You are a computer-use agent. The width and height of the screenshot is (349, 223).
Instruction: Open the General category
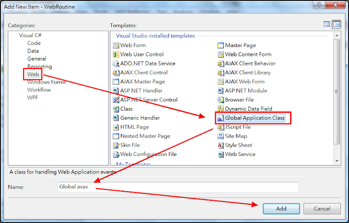37,59
